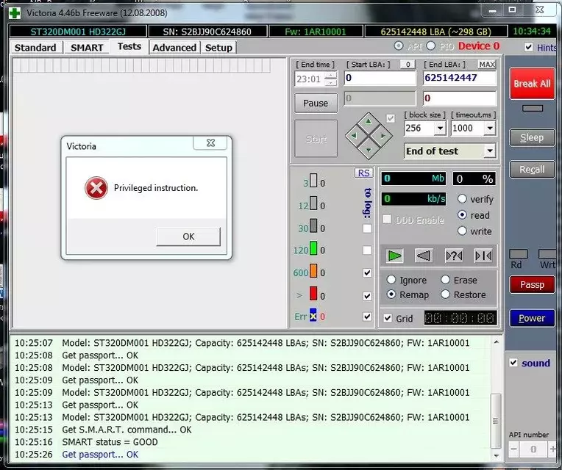Image resolution: width=562 pixels, height=470 pixels.
Task: Click the log scrollbar up arrow
Action: (x=496, y=342)
